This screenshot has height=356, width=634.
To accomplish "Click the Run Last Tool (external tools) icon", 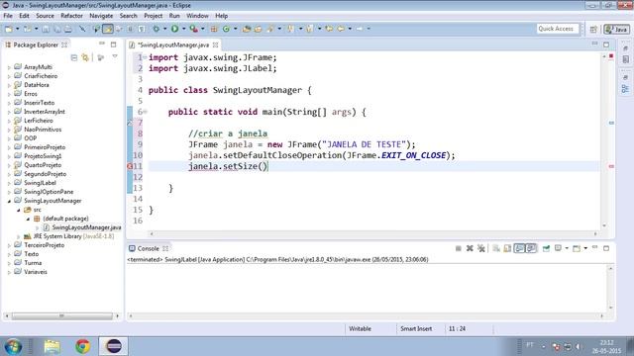I will coord(194,29).
